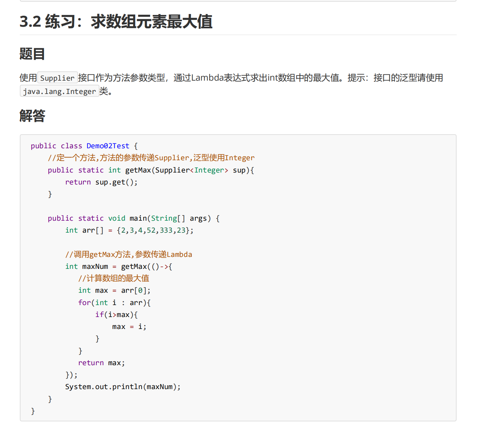Screen dimensions: 487x426
Task: Click the line 'return sup.get();'
Action: [x=101, y=182]
